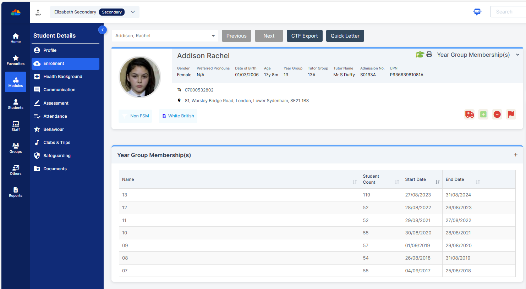Click the cloud logo icon
Viewport: 526px width, 289px height.
point(16,12)
